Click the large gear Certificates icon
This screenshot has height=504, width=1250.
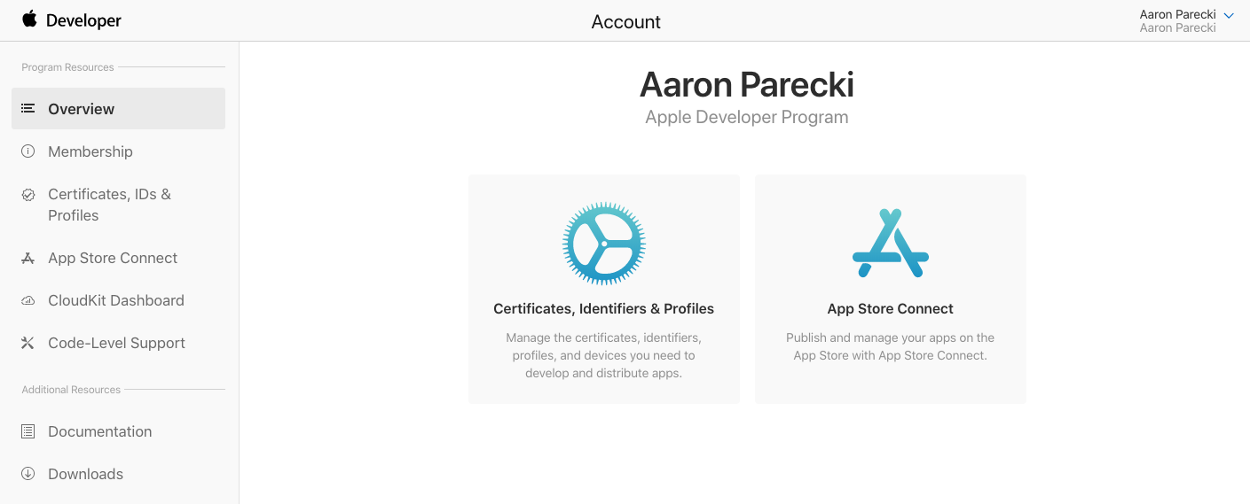[x=603, y=244]
